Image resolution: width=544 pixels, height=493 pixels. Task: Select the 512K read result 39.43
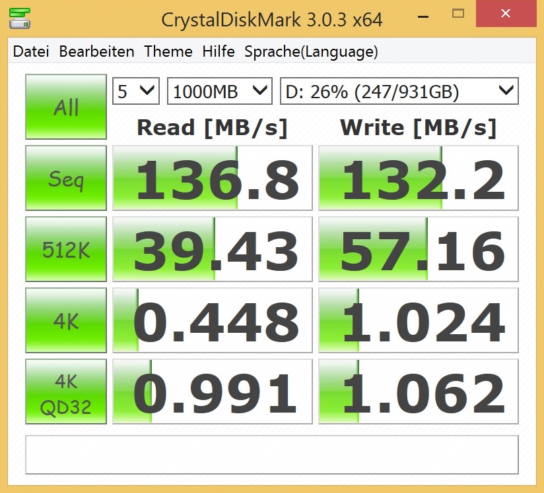pos(213,249)
